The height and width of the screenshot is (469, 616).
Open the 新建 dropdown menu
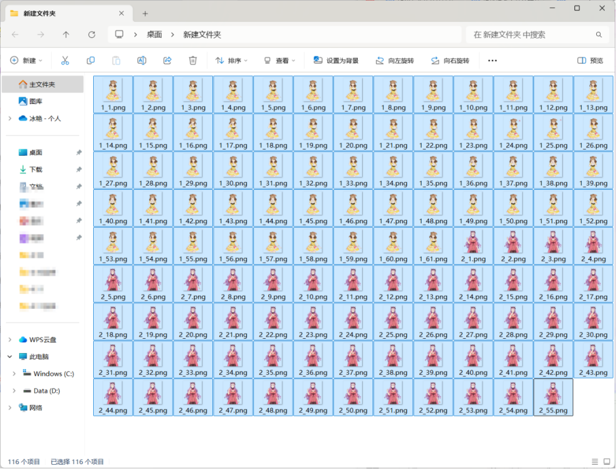26,60
